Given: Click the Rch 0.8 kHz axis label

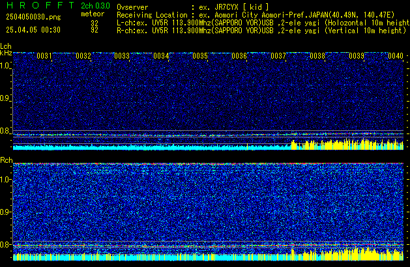Looking at the screenshot, I should pos(5,244).
